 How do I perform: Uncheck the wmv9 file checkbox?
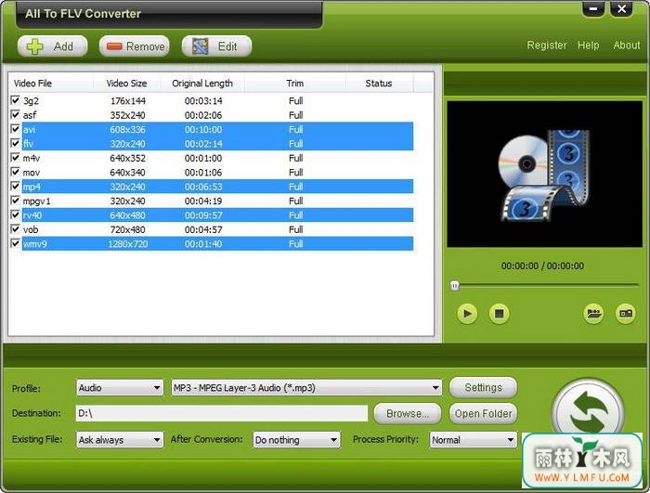pos(16,243)
